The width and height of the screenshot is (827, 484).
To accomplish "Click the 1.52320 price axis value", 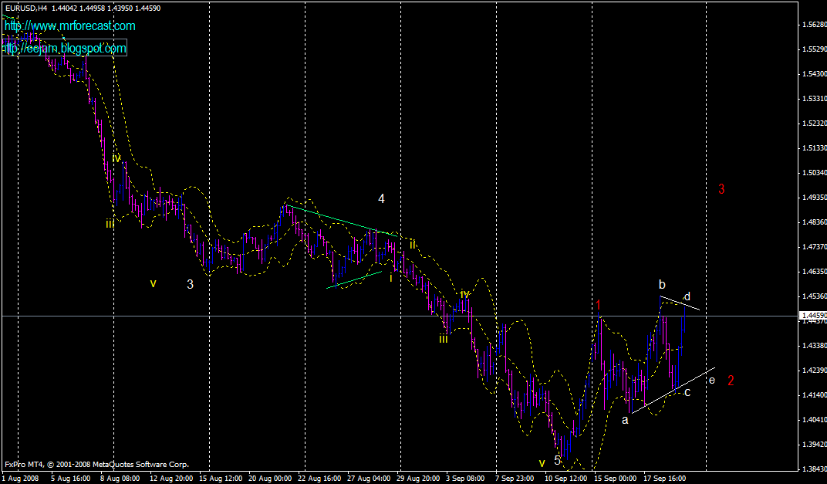I will [814, 123].
